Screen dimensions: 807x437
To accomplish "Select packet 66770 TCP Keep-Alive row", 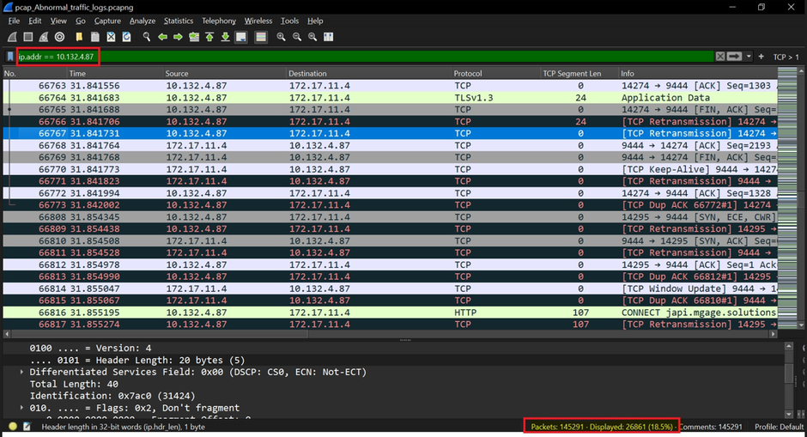I will click(390, 169).
